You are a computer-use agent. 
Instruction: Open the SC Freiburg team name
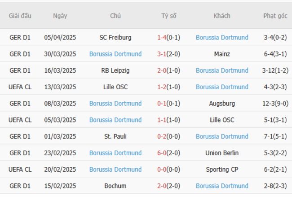[115, 38]
